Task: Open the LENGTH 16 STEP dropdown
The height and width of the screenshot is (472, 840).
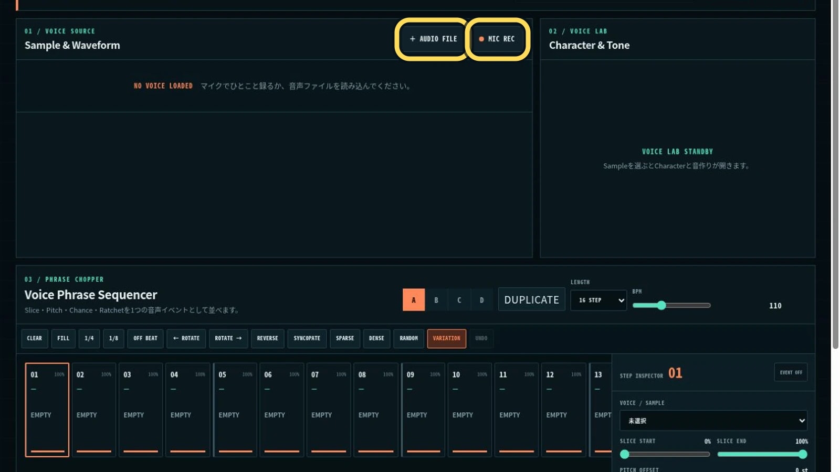Action: point(598,300)
